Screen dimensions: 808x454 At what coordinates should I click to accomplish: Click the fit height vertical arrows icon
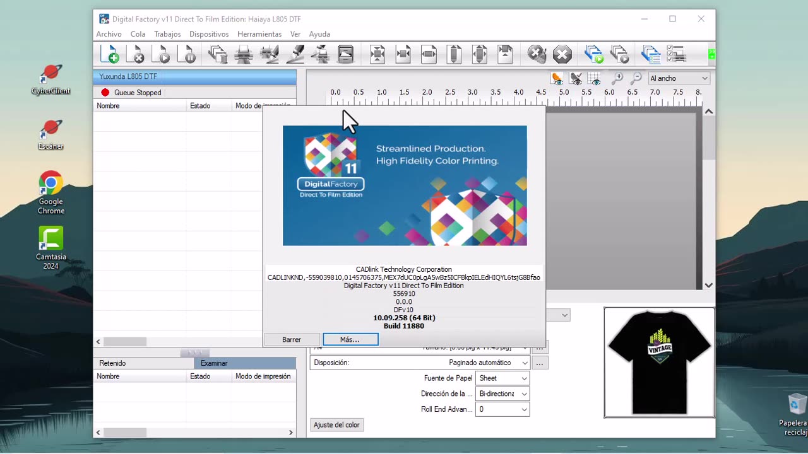click(454, 54)
